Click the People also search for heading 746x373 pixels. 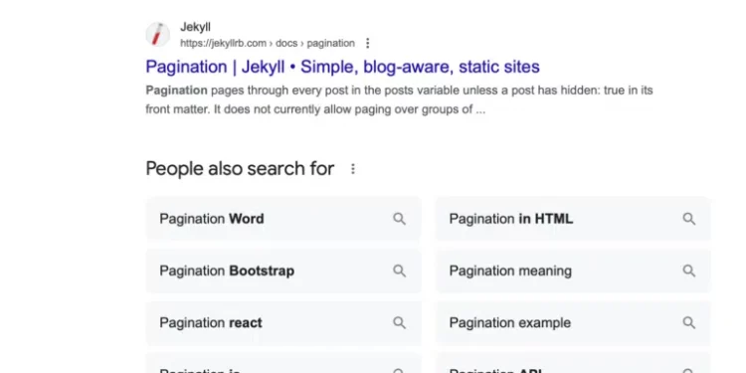240,169
